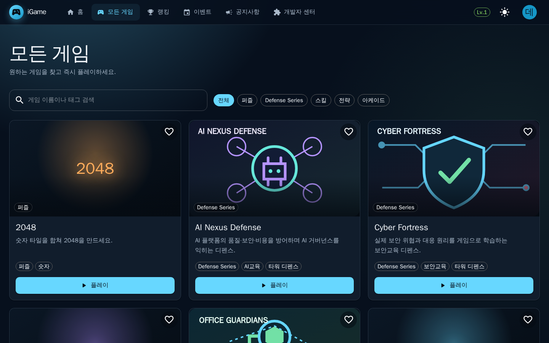
Task: Focus the game name or tag search field
Action: [108, 100]
